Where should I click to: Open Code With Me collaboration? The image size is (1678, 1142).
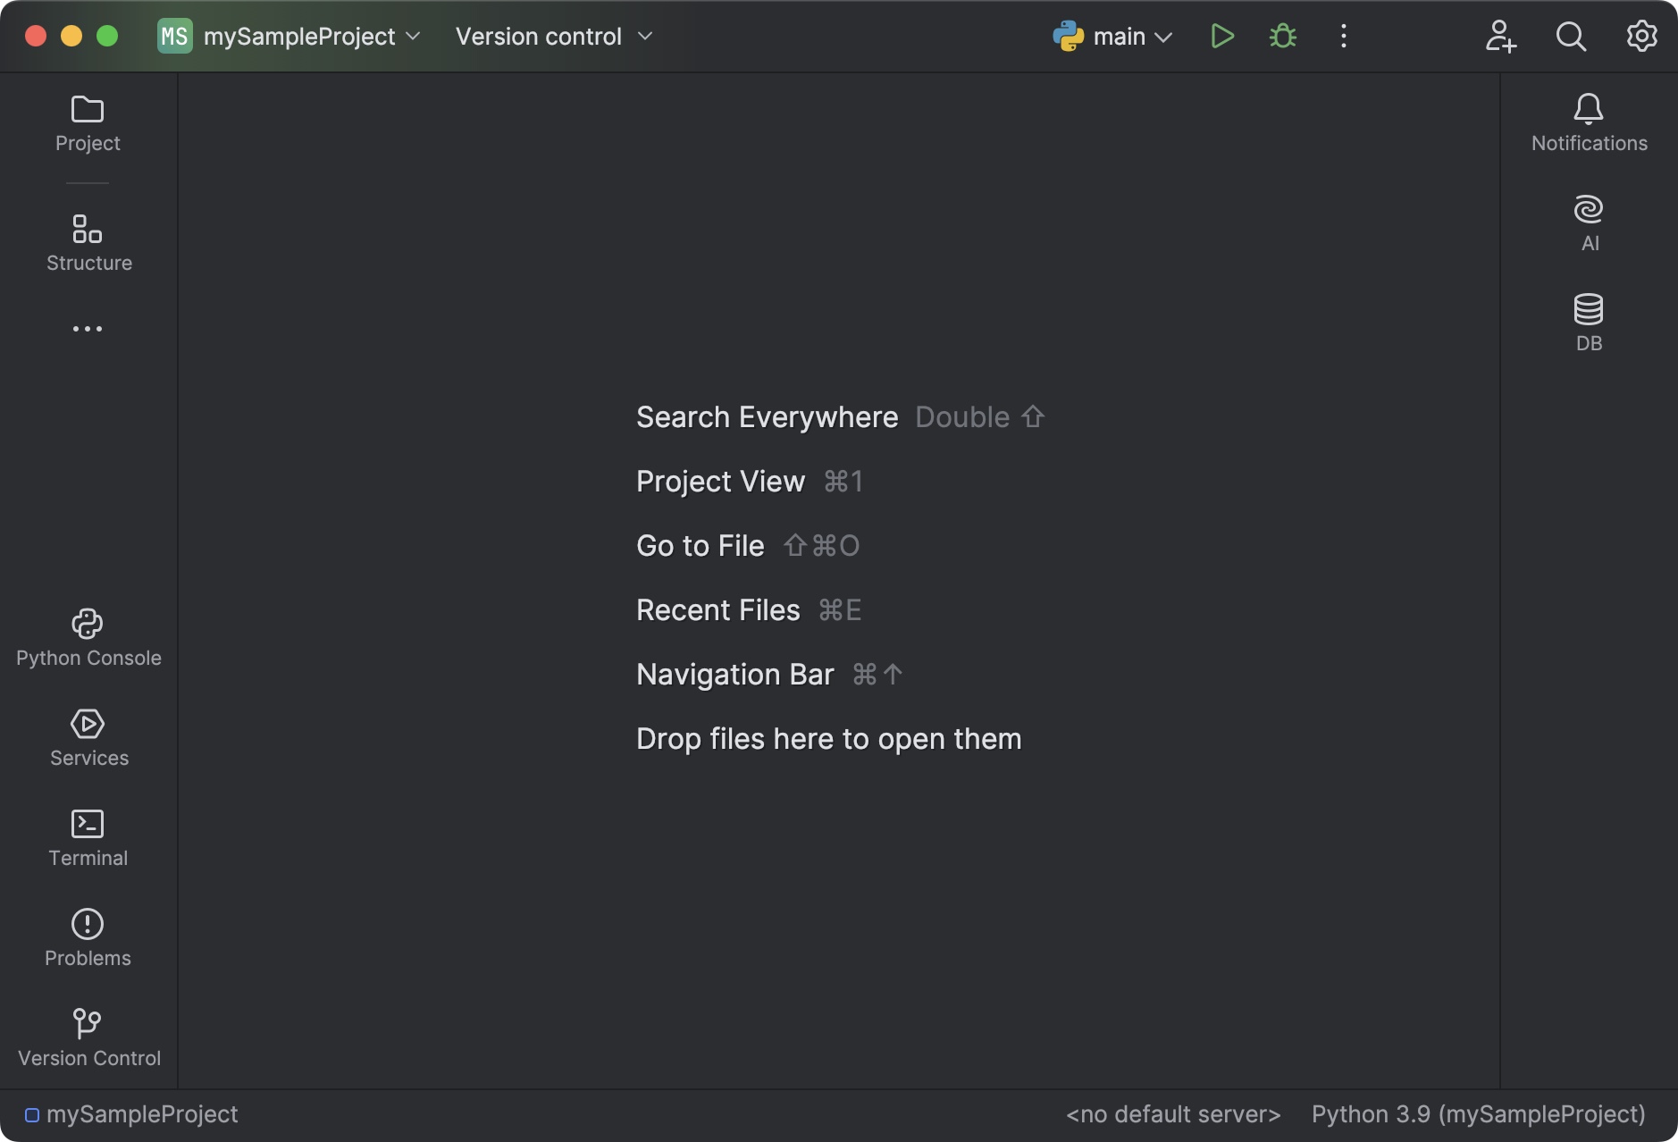[1501, 36]
